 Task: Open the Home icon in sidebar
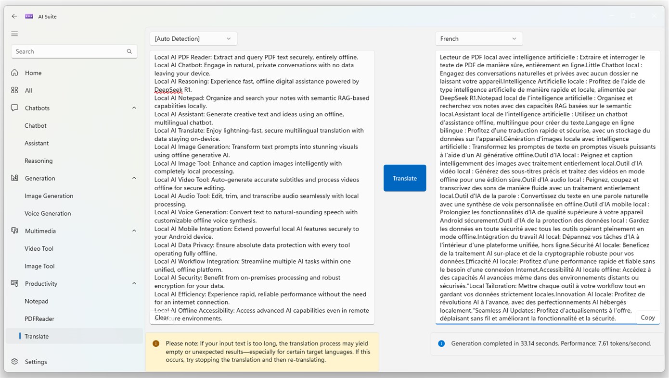point(15,73)
